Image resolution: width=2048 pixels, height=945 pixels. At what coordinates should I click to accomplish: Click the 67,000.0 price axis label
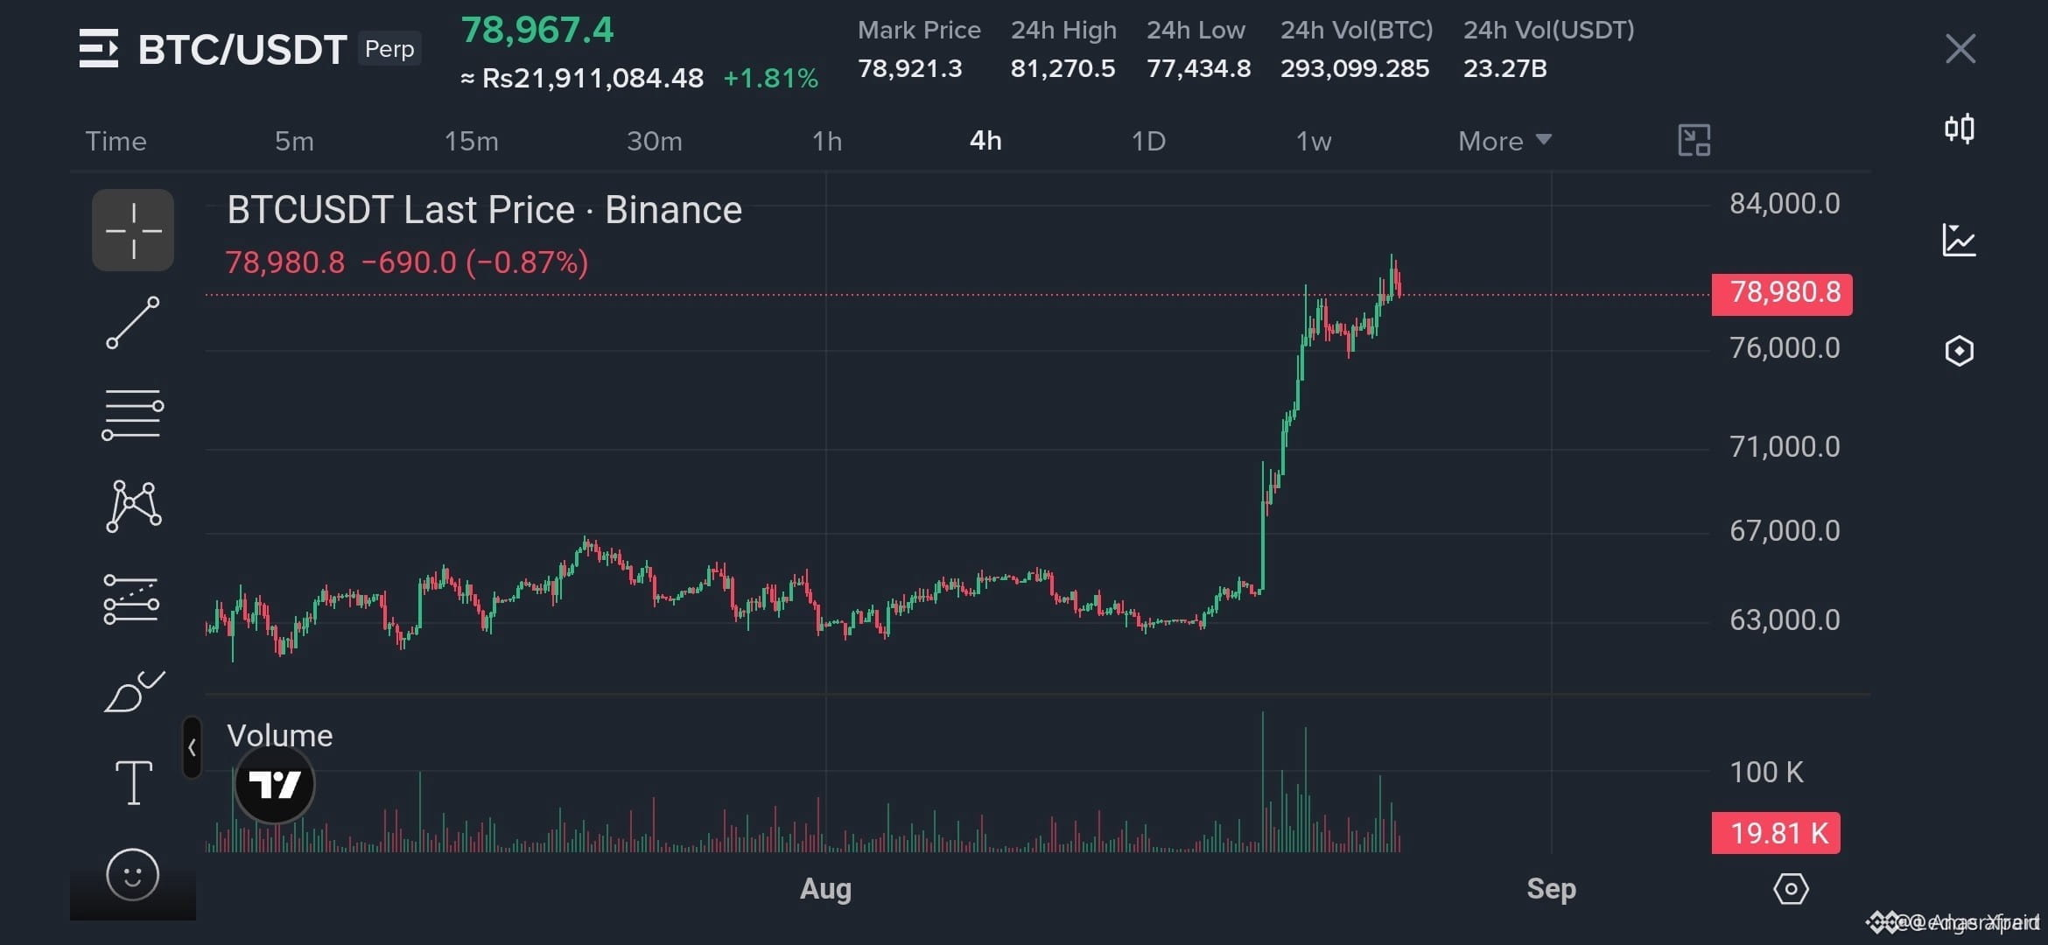click(x=1785, y=531)
